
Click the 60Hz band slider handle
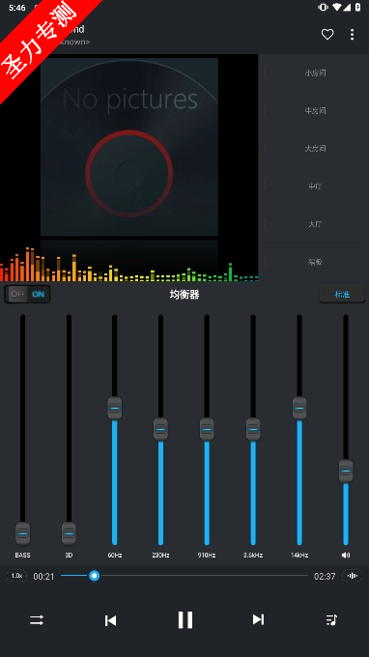[x=115, y=408]
